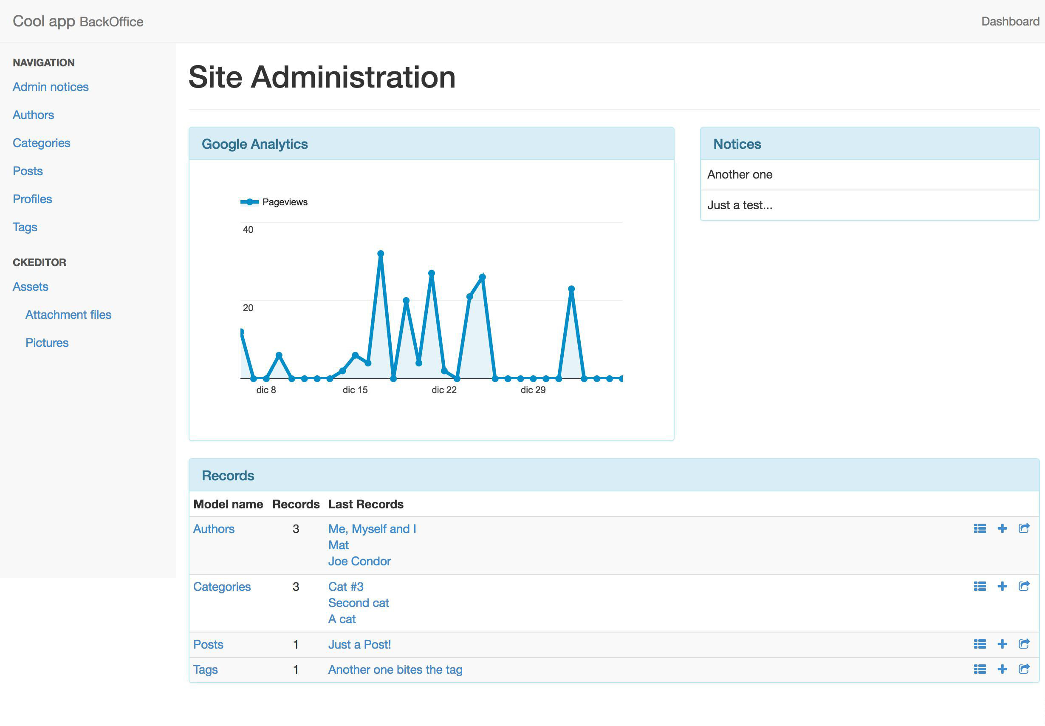The image size is (1045, 726).
Task: Click export icon in Posts row
Action: click(1024, 644)
